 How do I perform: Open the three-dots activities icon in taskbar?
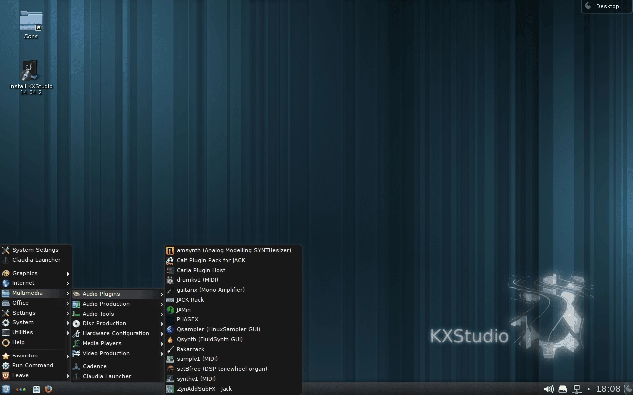[21, 389]
